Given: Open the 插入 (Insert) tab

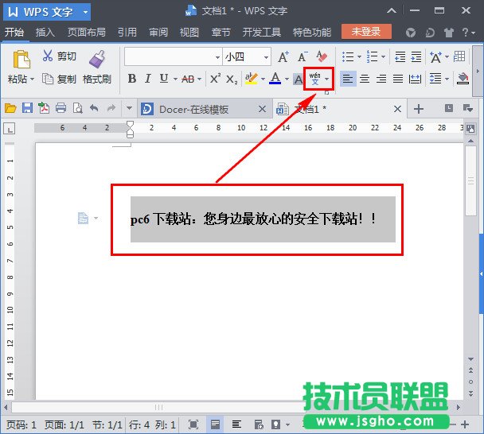Looking at the screenshot, I should (x=45, y=32).
